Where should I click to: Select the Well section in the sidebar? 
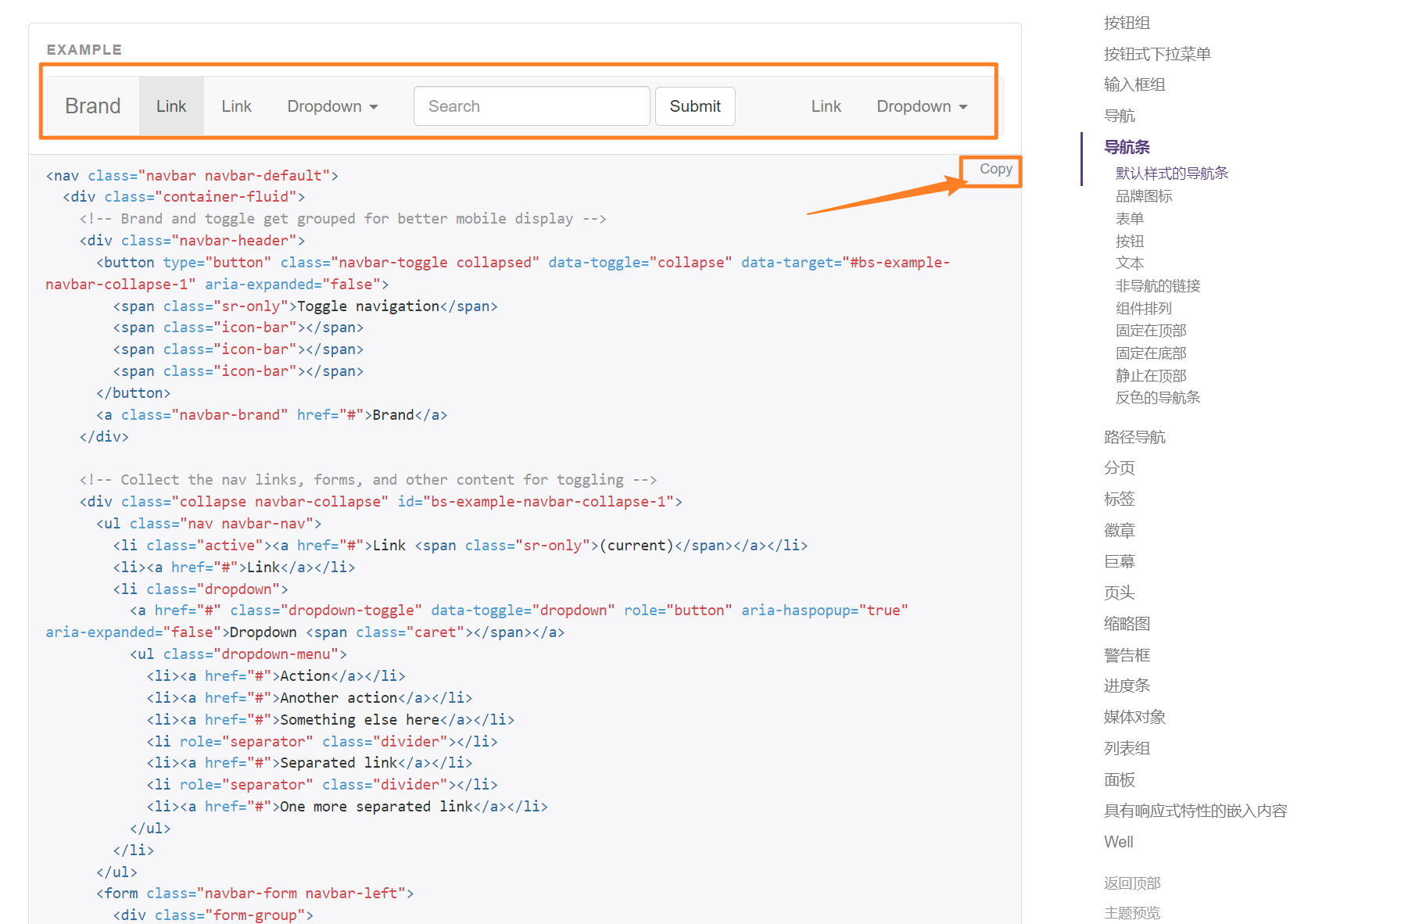(x=1118, y=842)
